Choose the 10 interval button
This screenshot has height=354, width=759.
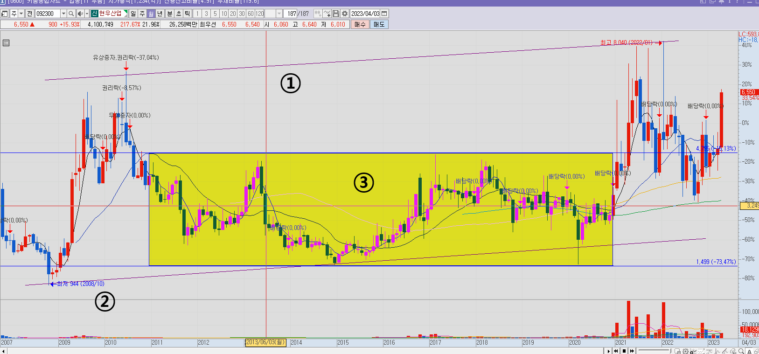click(224, 14)
